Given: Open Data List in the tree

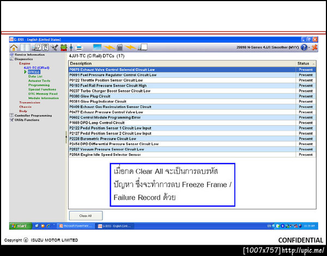Looking at the screenshot, I should [x=35, y=76].
